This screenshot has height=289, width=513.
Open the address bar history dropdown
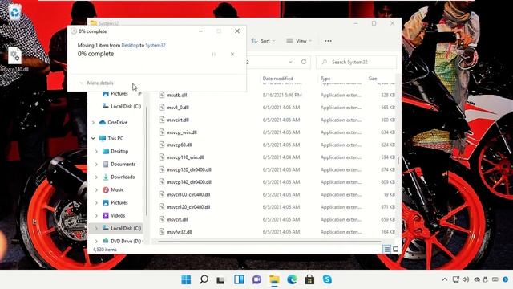[x=290, y=62]
